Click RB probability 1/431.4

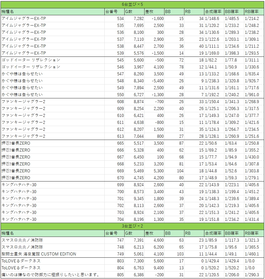click(254, 219)
